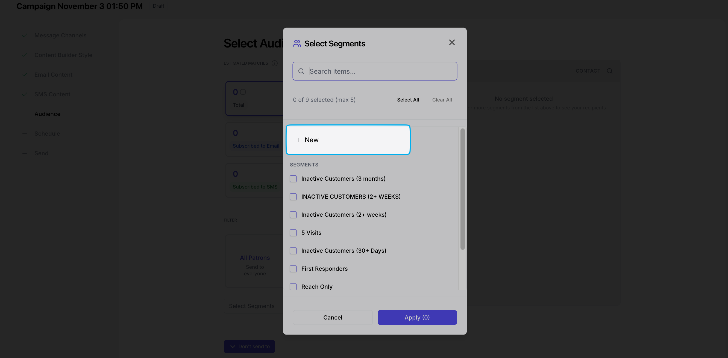Click the Estimated Matches info icon
Image resolution: width=728 pixels, height=358 pixels.
[x=274, y=63]
